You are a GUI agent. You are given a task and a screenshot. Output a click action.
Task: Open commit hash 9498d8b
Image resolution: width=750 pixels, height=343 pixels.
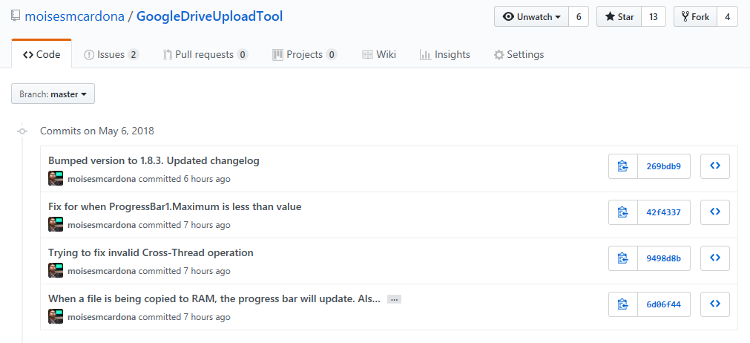[664, 258]
